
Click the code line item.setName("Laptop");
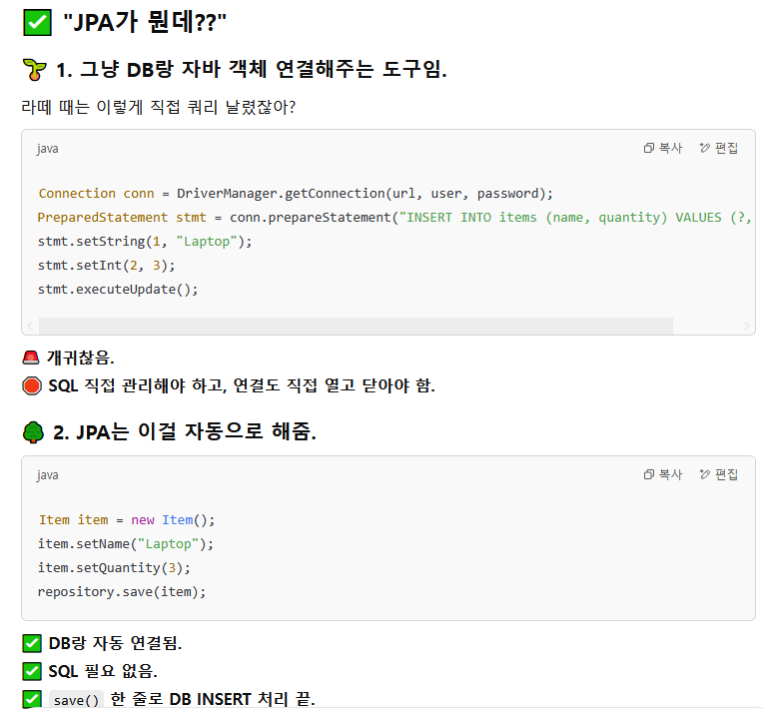(126, 544)
